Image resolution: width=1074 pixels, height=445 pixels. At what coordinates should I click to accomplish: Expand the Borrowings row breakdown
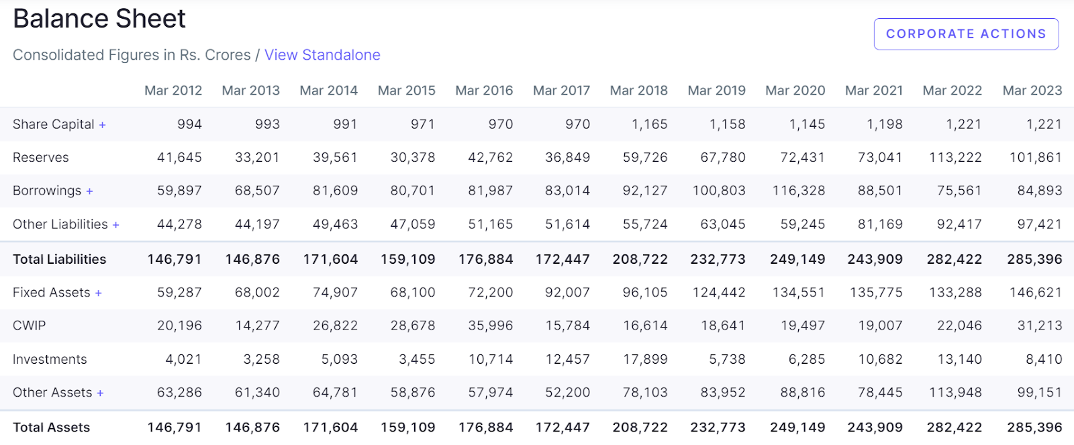pyautogui.click(x=89, y=191)
